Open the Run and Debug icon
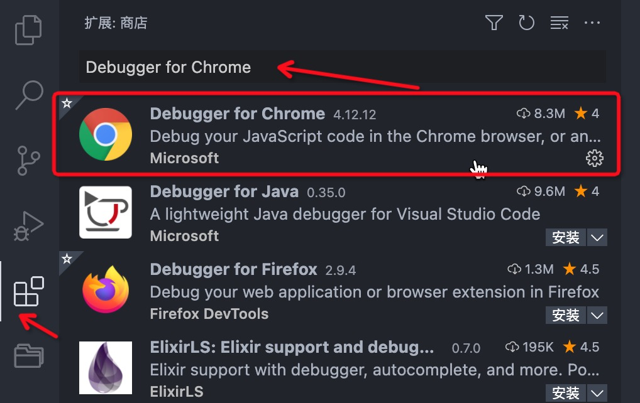This screenshot has width=640, height=403. [x=28, y=226]
